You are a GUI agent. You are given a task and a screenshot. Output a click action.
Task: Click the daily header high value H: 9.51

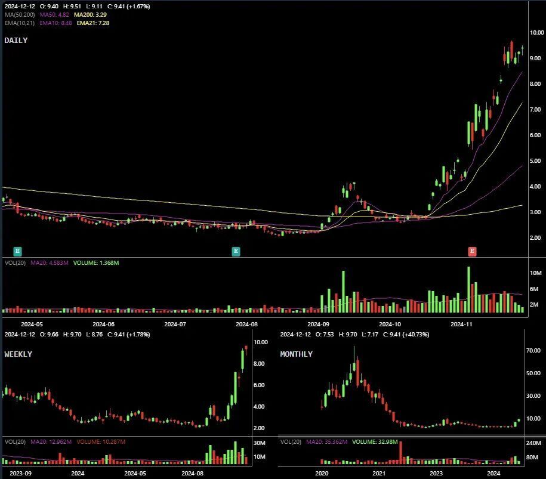coord(72,7)
